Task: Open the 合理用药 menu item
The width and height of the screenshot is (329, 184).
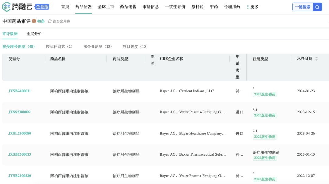Action: 232,7
